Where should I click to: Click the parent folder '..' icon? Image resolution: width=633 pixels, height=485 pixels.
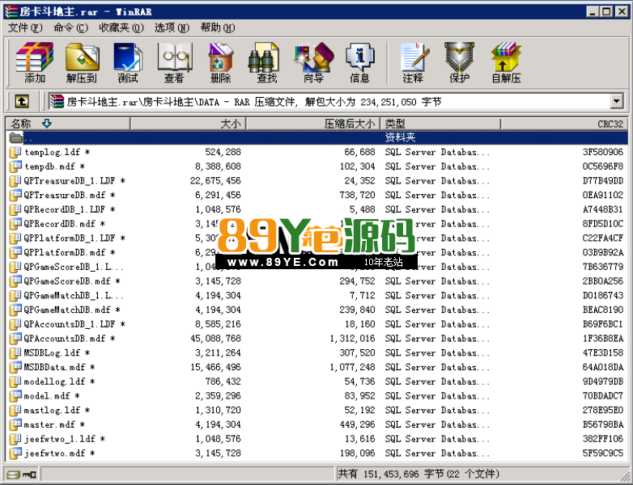tap(15, 138)
